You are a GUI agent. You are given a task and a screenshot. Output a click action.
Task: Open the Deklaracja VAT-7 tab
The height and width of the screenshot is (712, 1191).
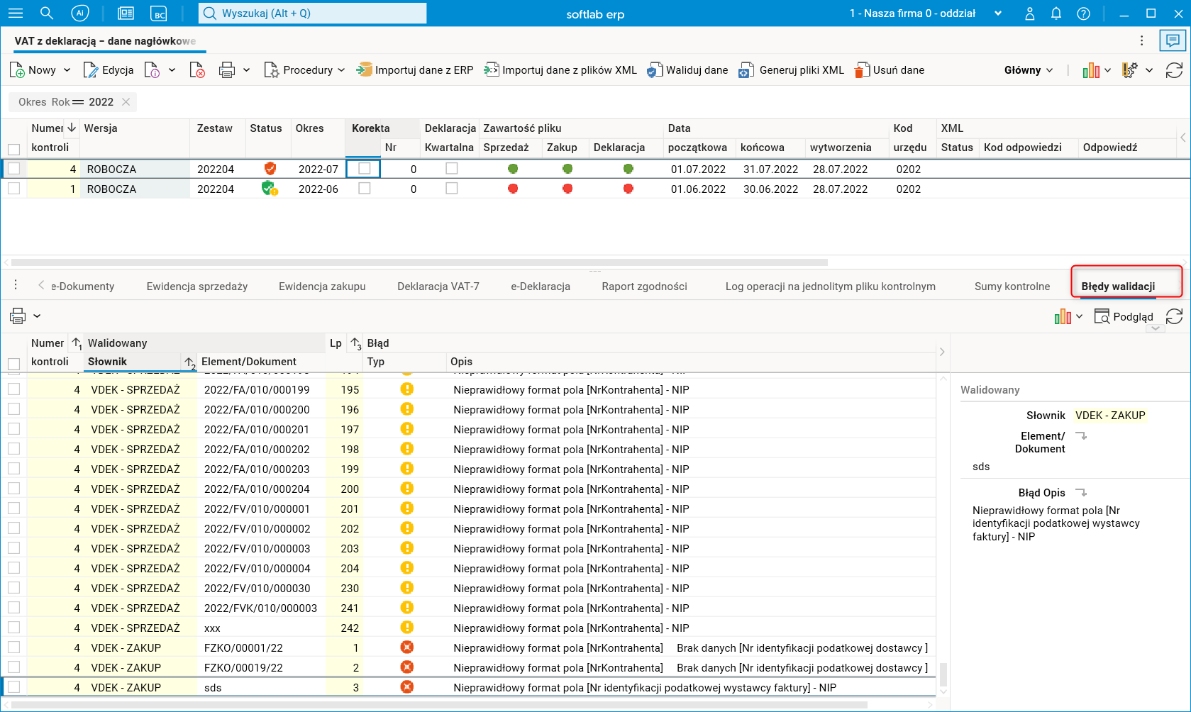438,287
